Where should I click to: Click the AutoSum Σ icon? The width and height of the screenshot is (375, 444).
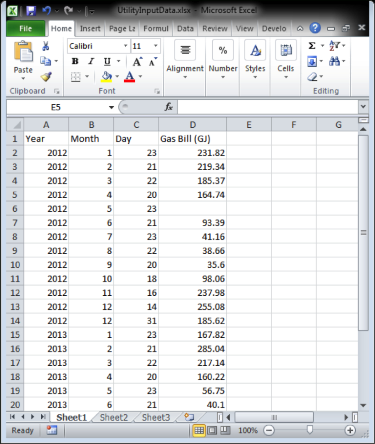[312, 45]
